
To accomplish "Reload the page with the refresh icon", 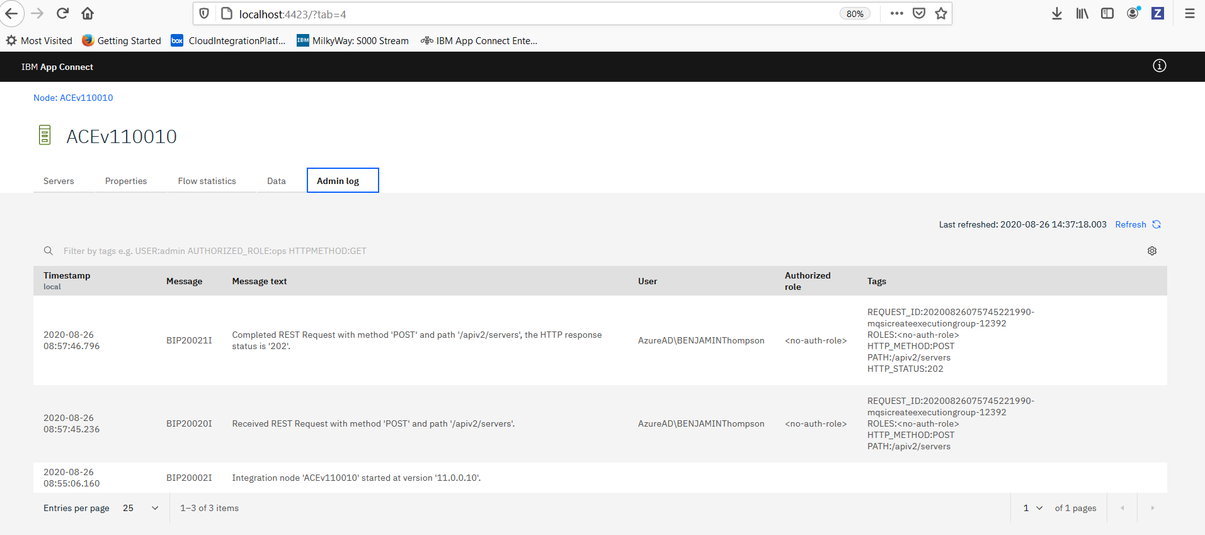I will 62,13.
